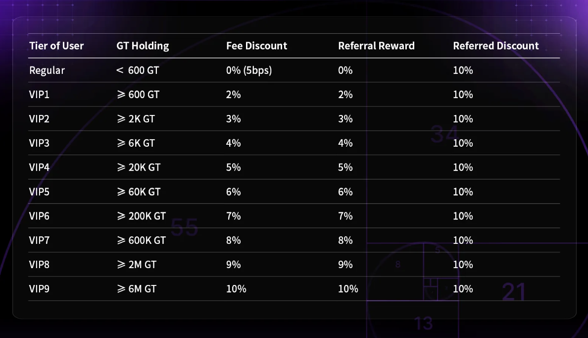Select the VIP9 tier label
The width and height of the screenshot is (588, 338).
pyautogui.click(x=40, y=289)
